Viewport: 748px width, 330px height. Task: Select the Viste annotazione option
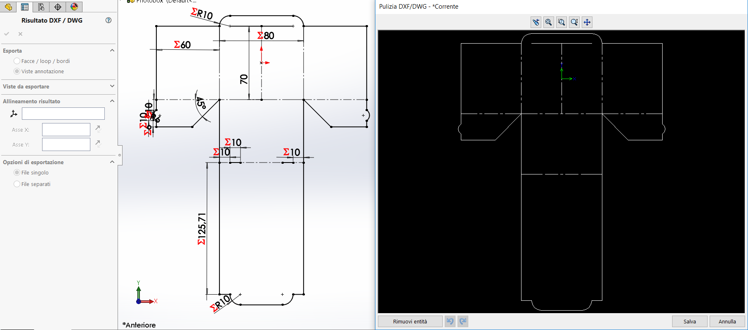click(x=17, y=71)
